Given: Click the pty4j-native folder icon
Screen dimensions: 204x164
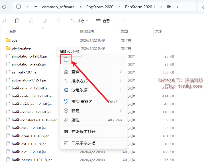Looking at the screenshot, I should click(8, 48).
